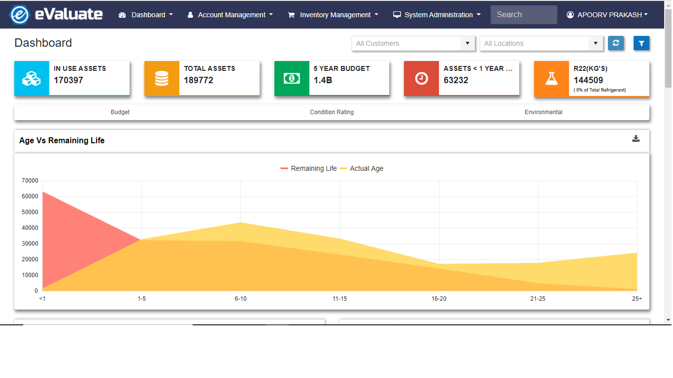Open Account Management menu

tap(230, 15)
